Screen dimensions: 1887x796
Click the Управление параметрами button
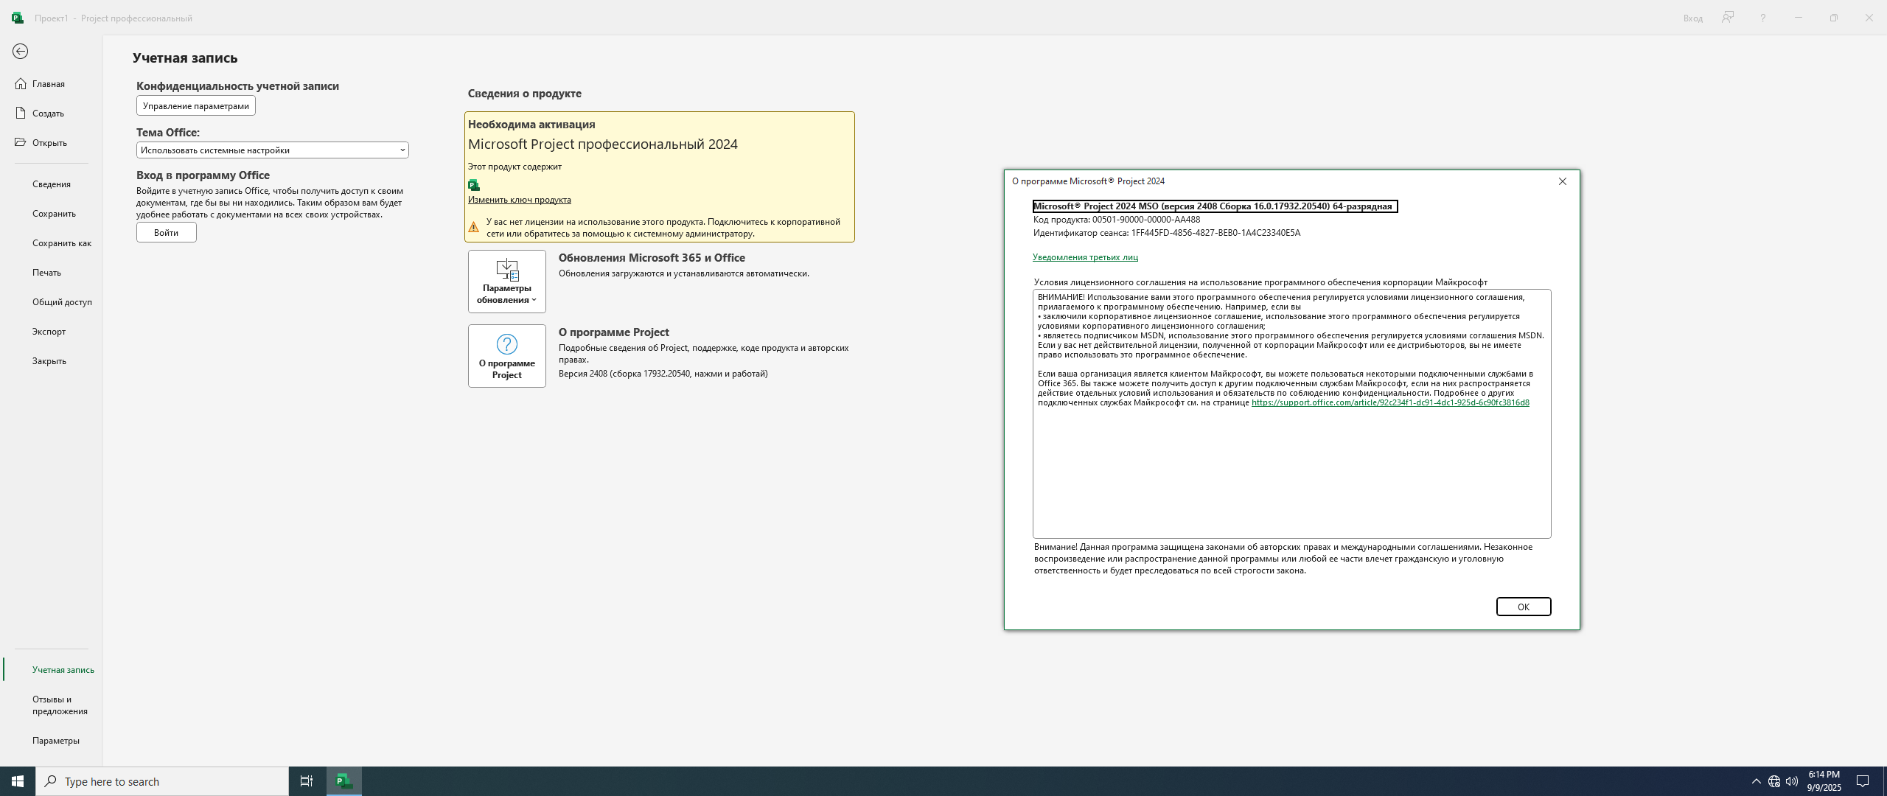coord(196,106)
